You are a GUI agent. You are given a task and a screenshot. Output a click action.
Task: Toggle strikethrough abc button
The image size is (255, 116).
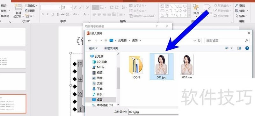(x=62, y=14)
